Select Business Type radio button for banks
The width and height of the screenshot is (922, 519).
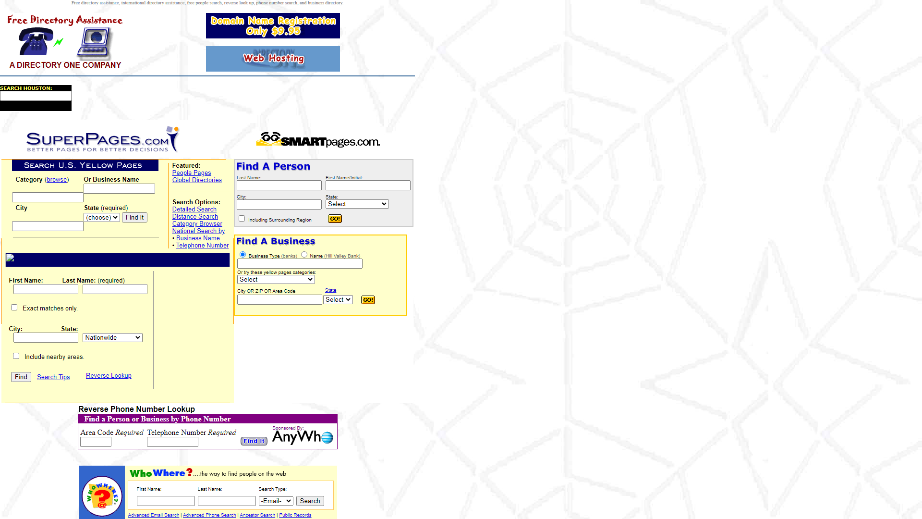(243, 255)
